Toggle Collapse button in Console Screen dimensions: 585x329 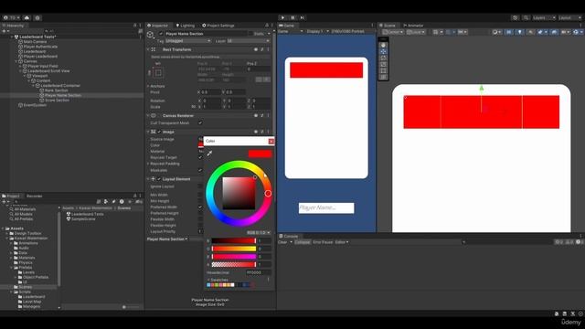tap(303, 242)
